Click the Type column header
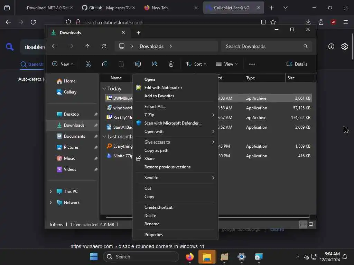This screenshot has height=265, width=354. 264,78
